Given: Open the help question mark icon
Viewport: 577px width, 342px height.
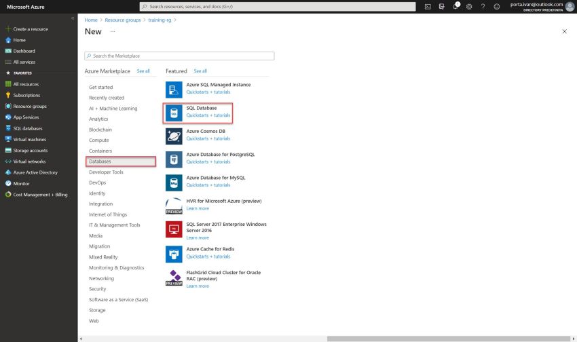Looking at the screenshot, I should click(x=483, y=7).
